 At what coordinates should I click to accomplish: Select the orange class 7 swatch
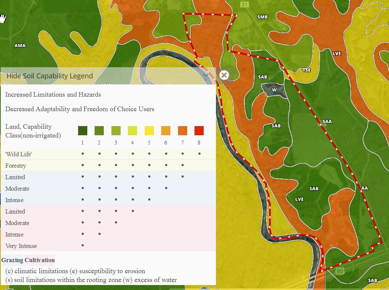(x=183, y=131)
